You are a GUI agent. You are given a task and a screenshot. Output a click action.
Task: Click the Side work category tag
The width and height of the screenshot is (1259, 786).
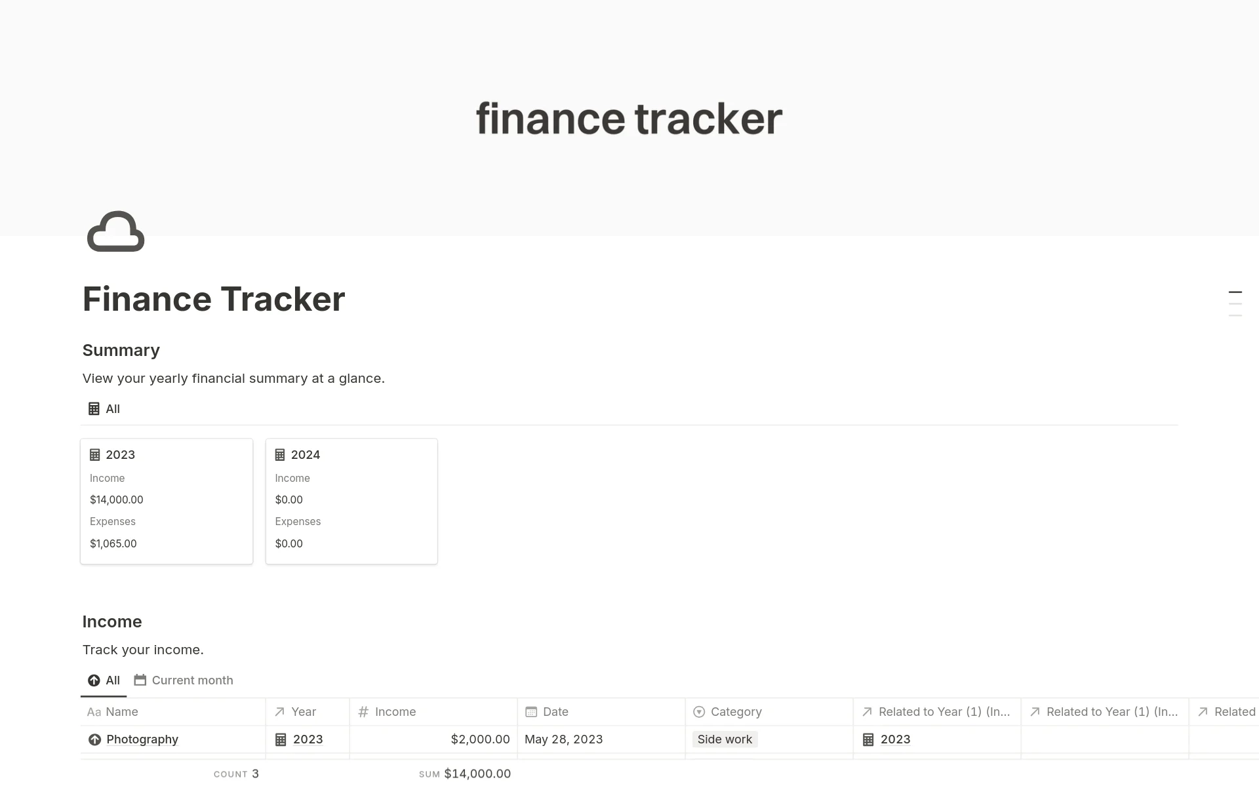click(725, 739)
